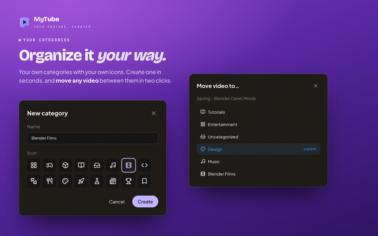
Task: Move video to Entertainment
Action: tap(258, 124)
